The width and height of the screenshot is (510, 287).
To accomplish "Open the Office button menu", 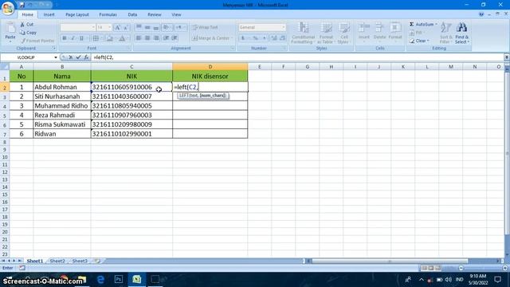I will 7,8.
